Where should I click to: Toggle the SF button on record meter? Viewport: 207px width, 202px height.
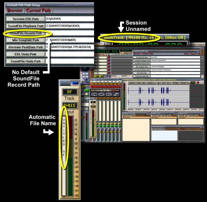(70, 92)
